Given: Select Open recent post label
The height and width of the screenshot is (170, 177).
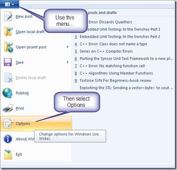Looking at the screenshot, I should pyautogui.click(x=31, y=47).
